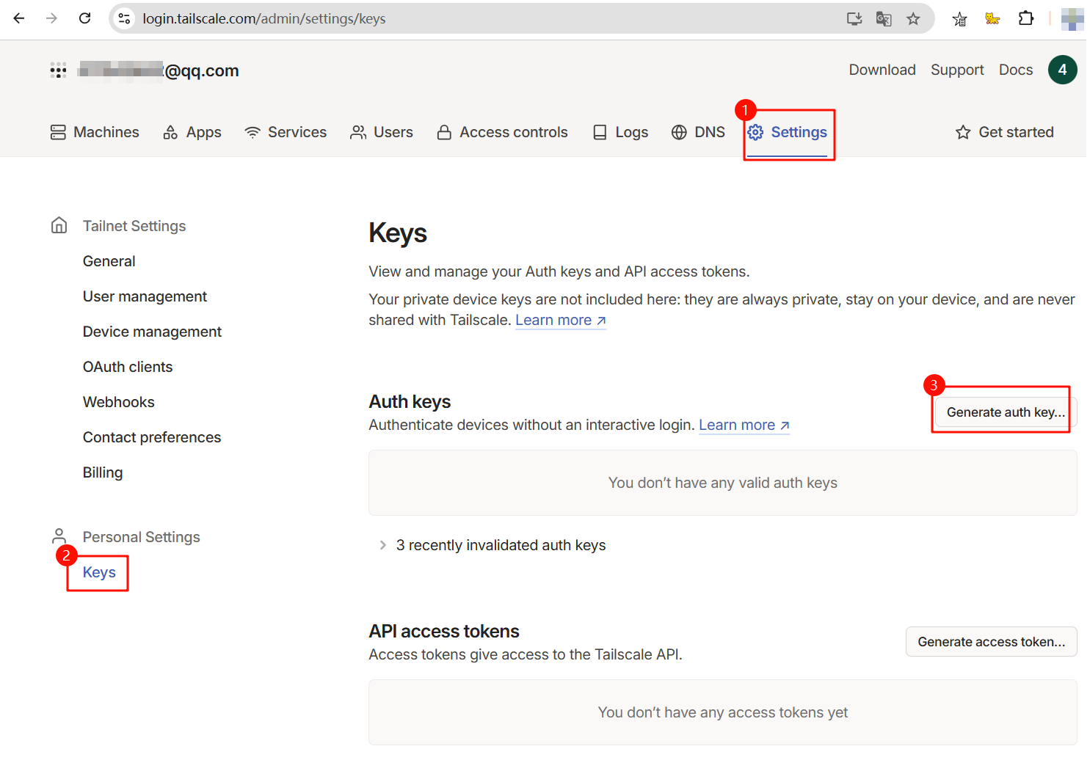Open Webhooks settings
The width and height of the screenshot is (1090, 760).
coord(118,402)
